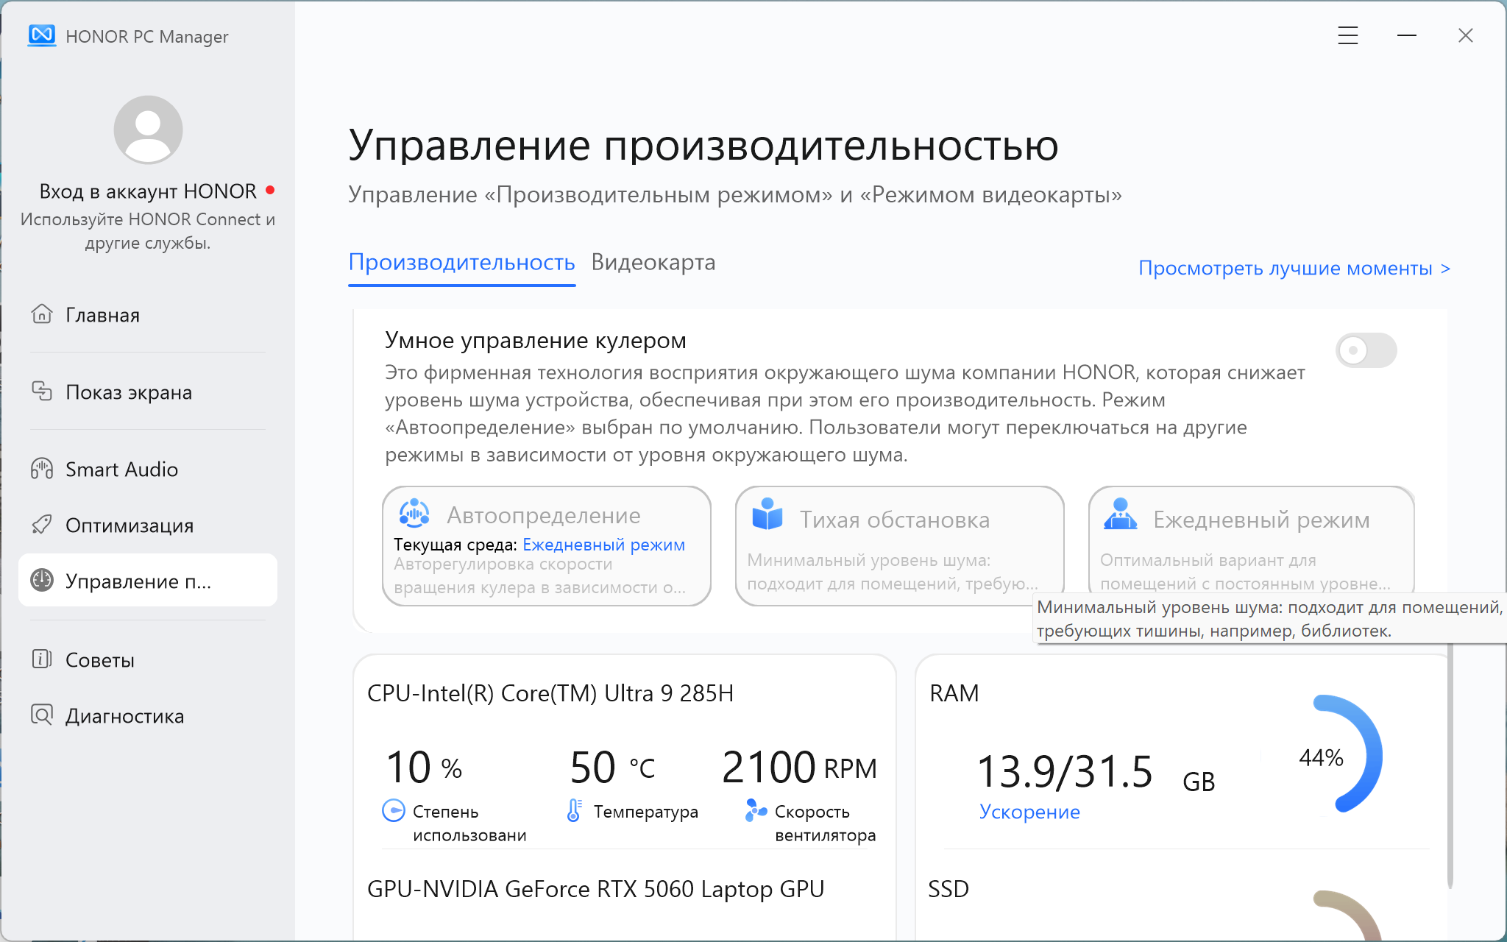
Task: Switch to the Видеокарта tab
Action: tap(653, 263)
